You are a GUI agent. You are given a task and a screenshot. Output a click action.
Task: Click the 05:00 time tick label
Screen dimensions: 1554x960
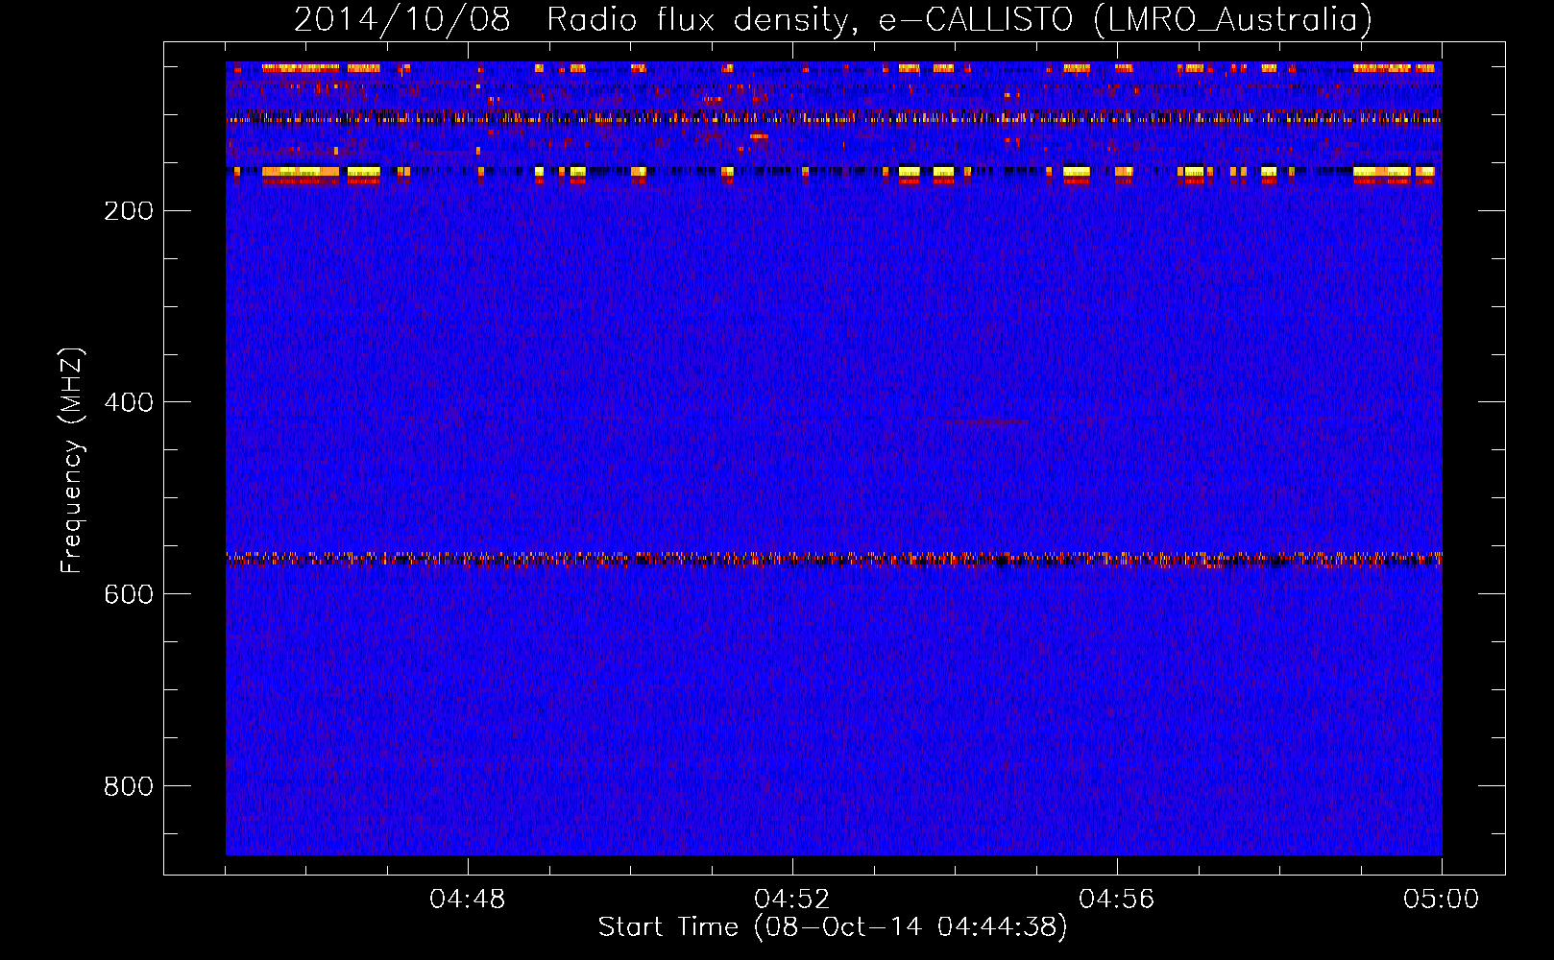pos(1442,900)
